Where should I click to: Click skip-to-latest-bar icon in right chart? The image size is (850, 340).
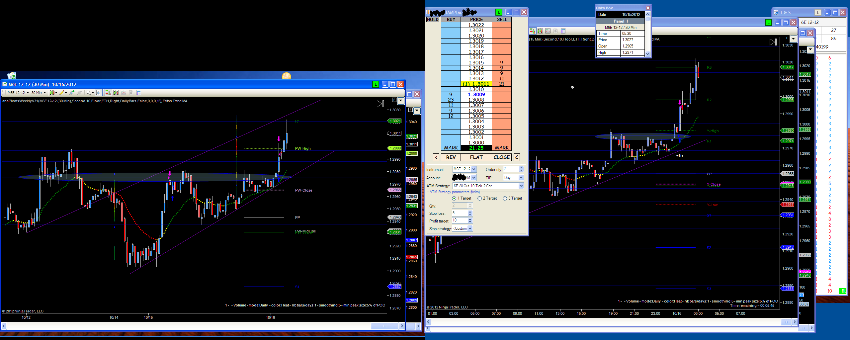click(773, 42)
